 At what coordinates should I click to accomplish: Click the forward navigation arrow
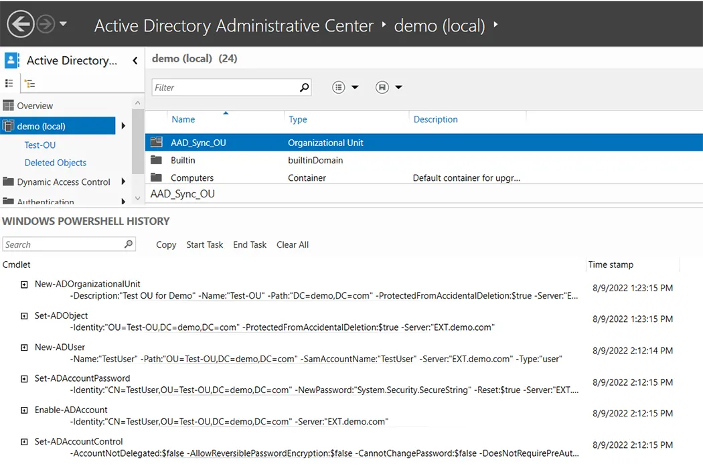(46, 23)
